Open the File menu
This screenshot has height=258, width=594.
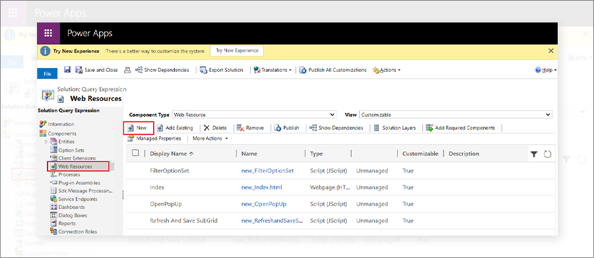tap(47, 74)
